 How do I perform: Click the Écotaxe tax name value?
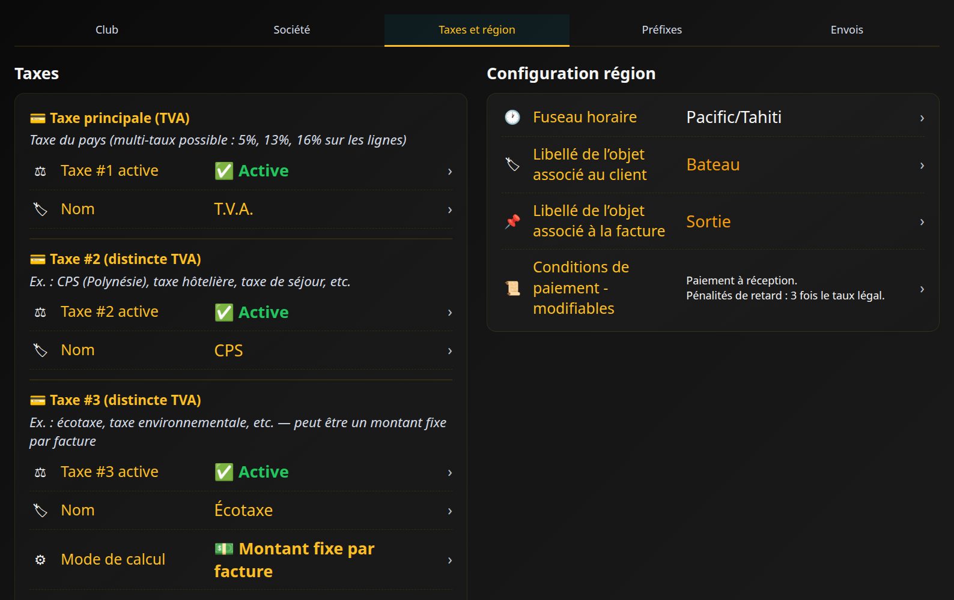pos(243,509)
